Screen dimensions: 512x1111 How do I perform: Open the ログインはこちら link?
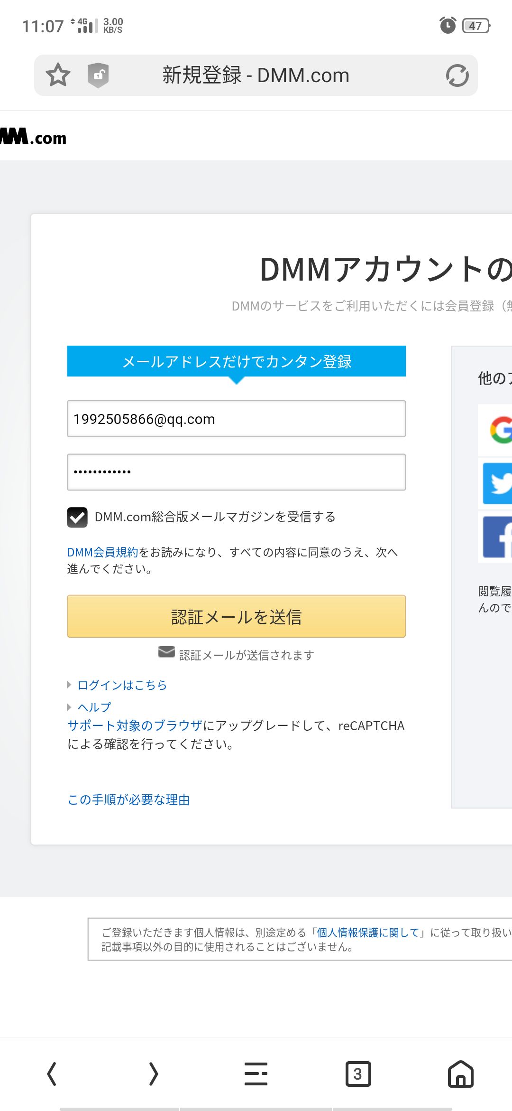[122, 685]
